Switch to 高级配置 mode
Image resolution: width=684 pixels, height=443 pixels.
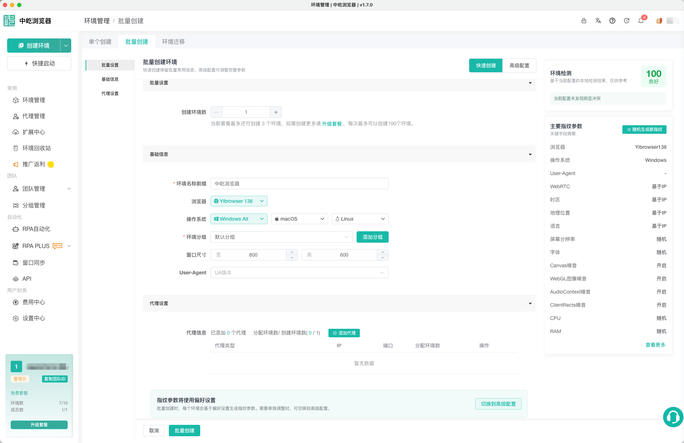coord(519,65)
